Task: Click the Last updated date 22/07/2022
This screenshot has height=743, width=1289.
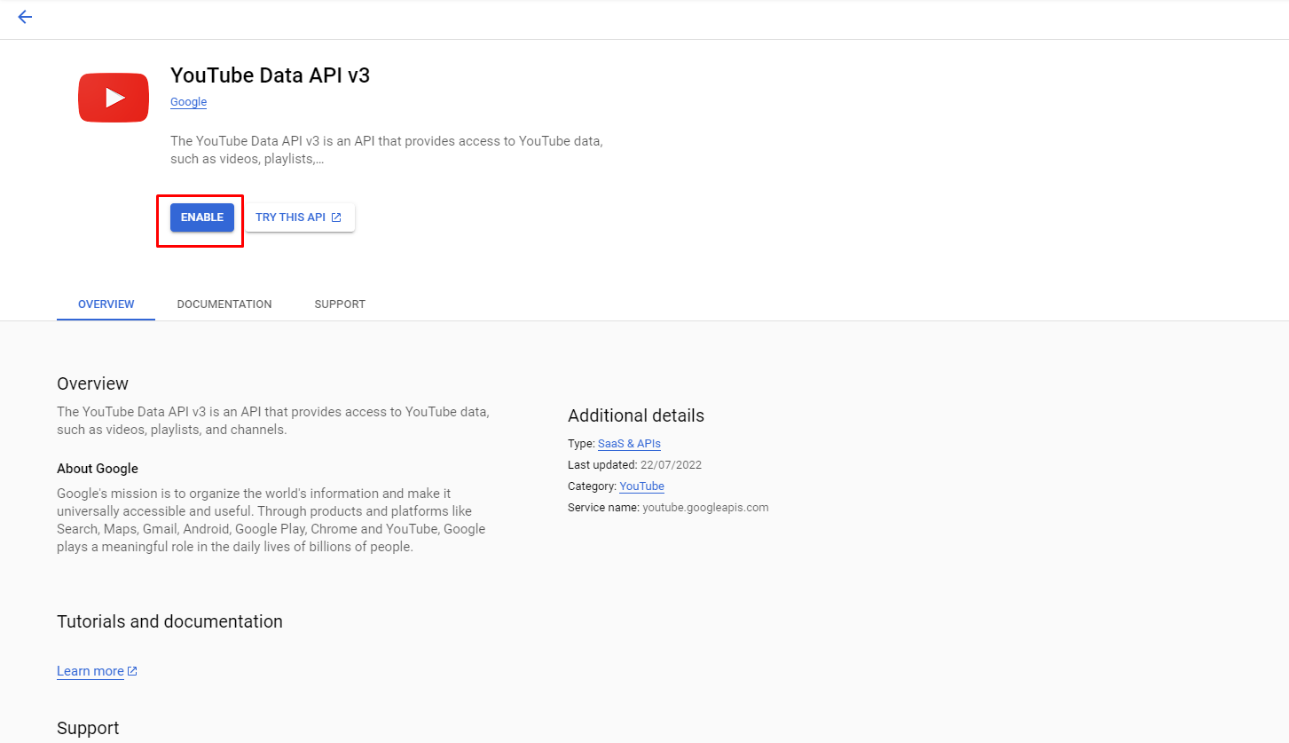Action: (671, 465)
